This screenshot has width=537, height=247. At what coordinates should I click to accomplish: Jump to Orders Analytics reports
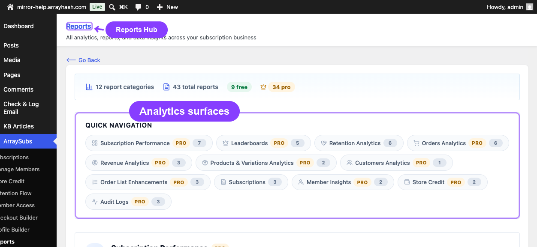point(458,143)
